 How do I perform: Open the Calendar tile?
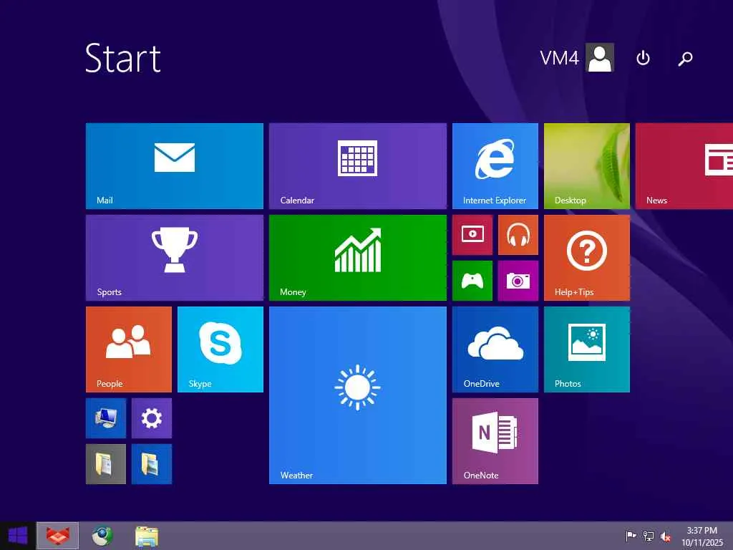pyautogui.click(x=358, y=166)
